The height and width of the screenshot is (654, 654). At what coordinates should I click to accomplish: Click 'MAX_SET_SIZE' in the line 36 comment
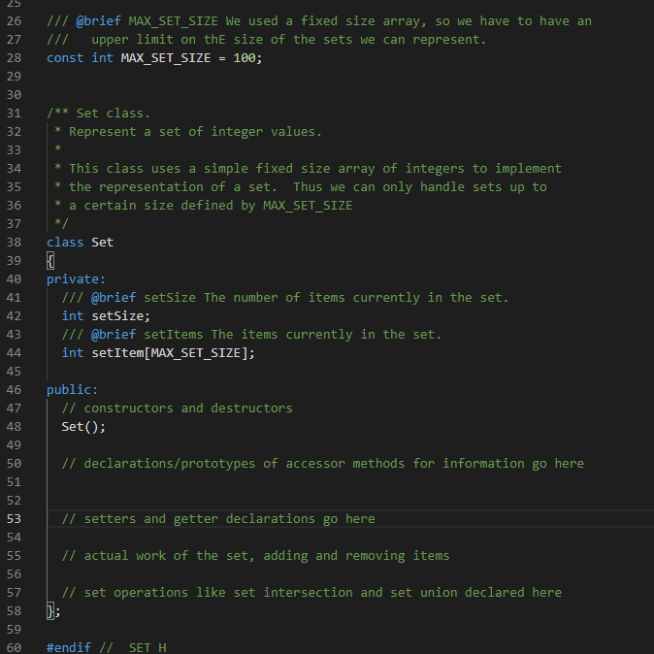tap(308, 205)
